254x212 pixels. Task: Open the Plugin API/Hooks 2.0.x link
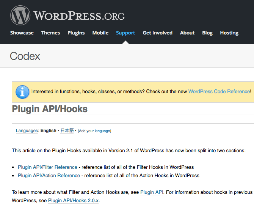point(74,200)
